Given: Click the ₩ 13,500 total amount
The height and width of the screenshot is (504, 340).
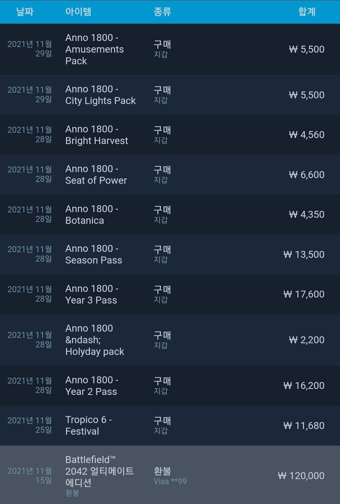Looking at the screenshot, I should [x=304, y=254].
